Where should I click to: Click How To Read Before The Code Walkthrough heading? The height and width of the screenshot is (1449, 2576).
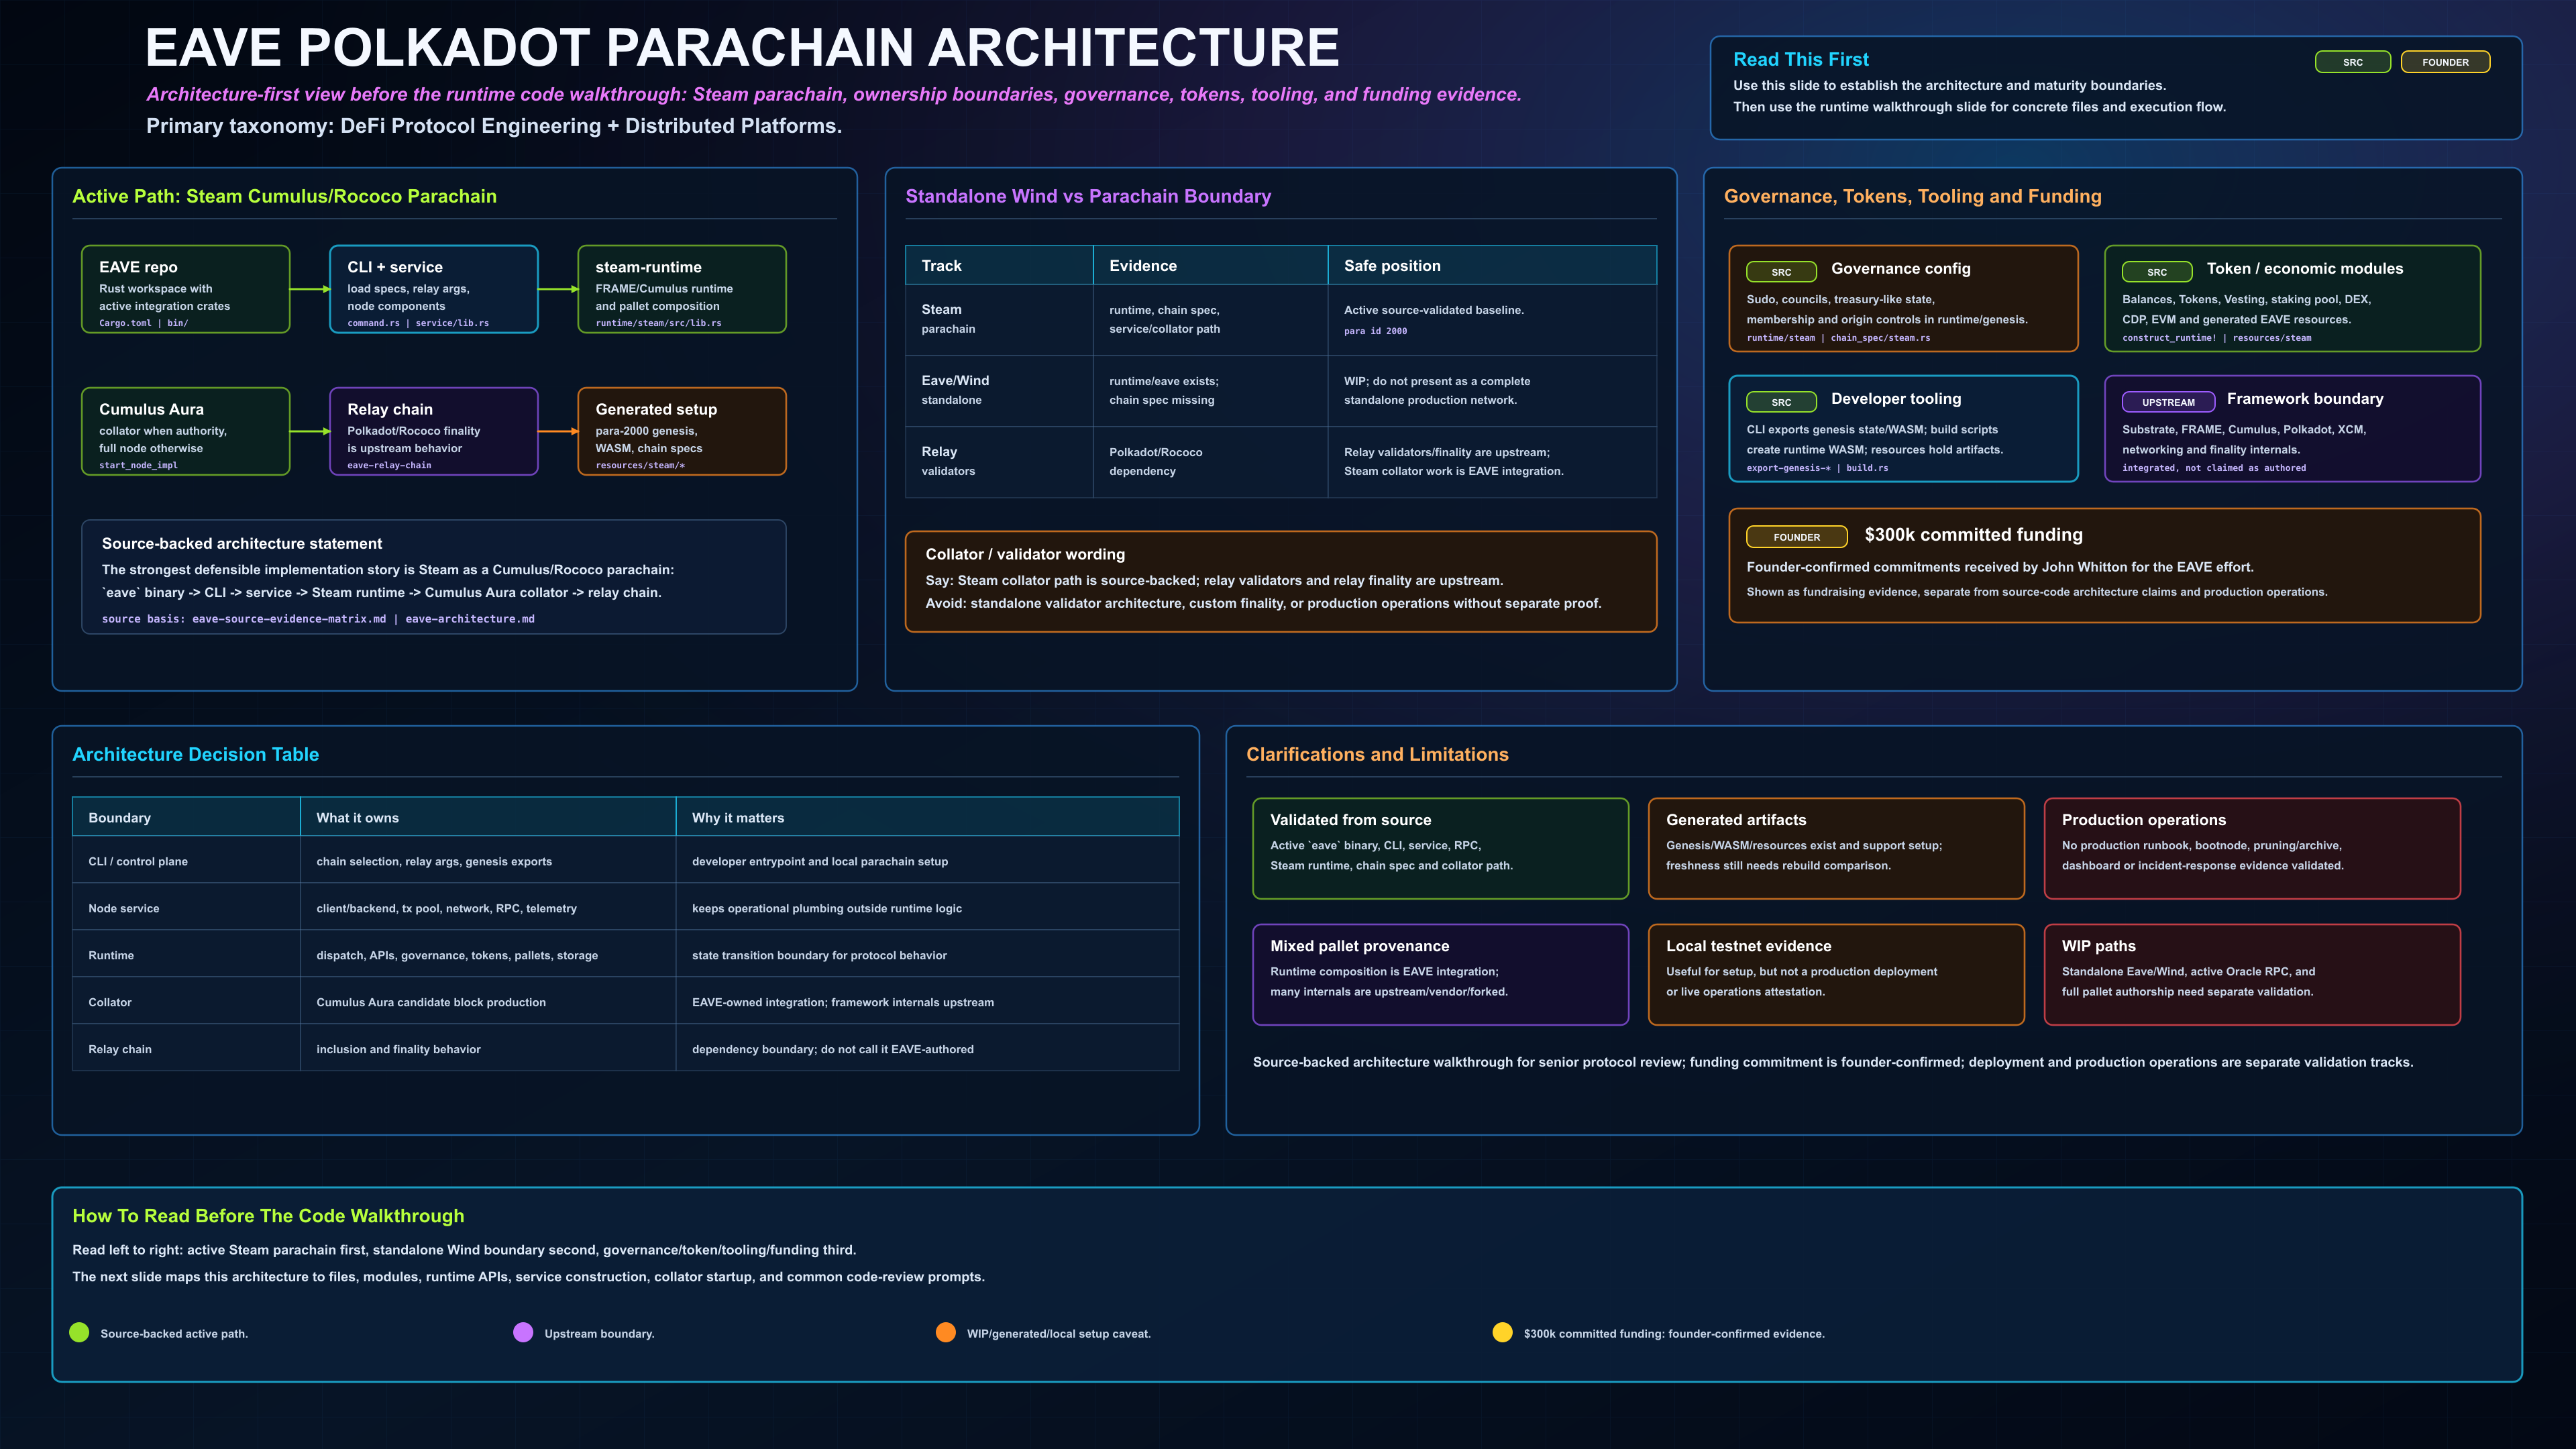tap(268, 1216)
